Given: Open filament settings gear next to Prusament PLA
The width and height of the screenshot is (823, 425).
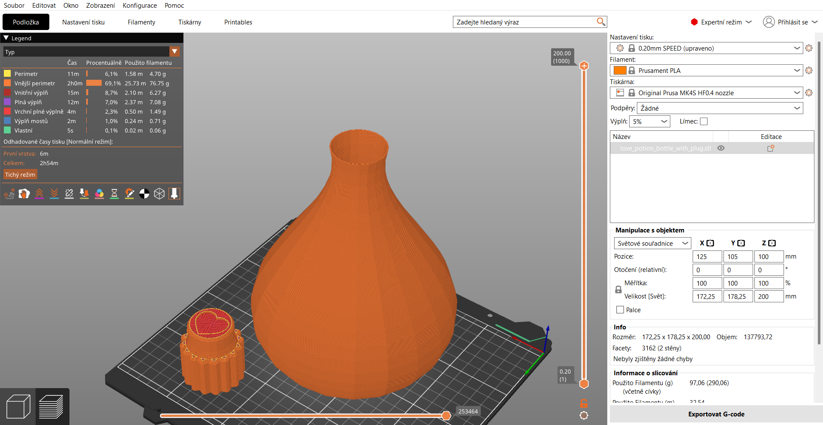Looking at the screenshot, I should click(809, 70).
